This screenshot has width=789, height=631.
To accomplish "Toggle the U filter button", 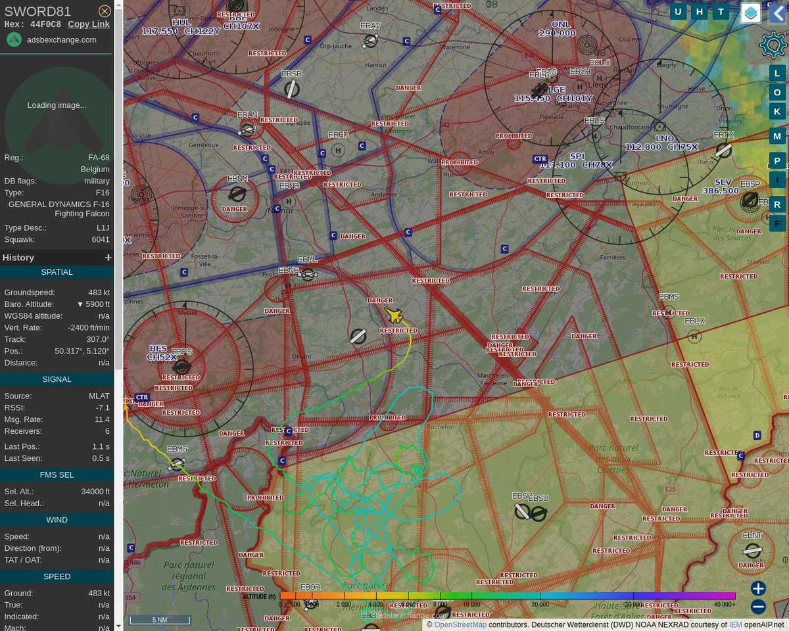I will tap(678, 11).
